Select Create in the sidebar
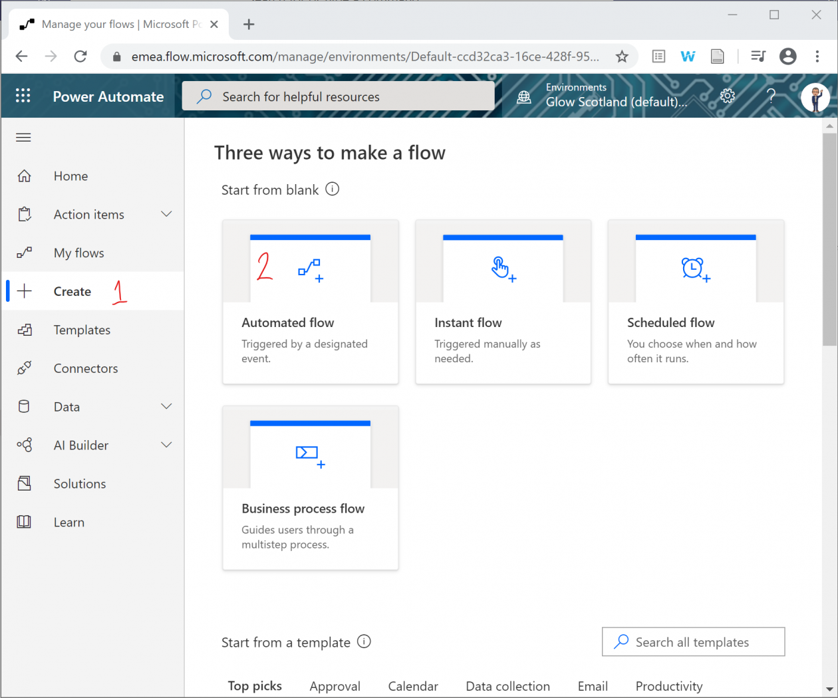The image size is (838, 698). 93,291
